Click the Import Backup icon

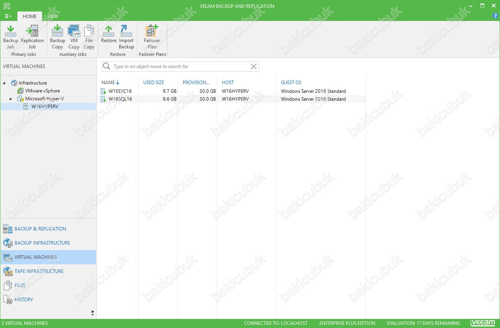click(126, 37)
